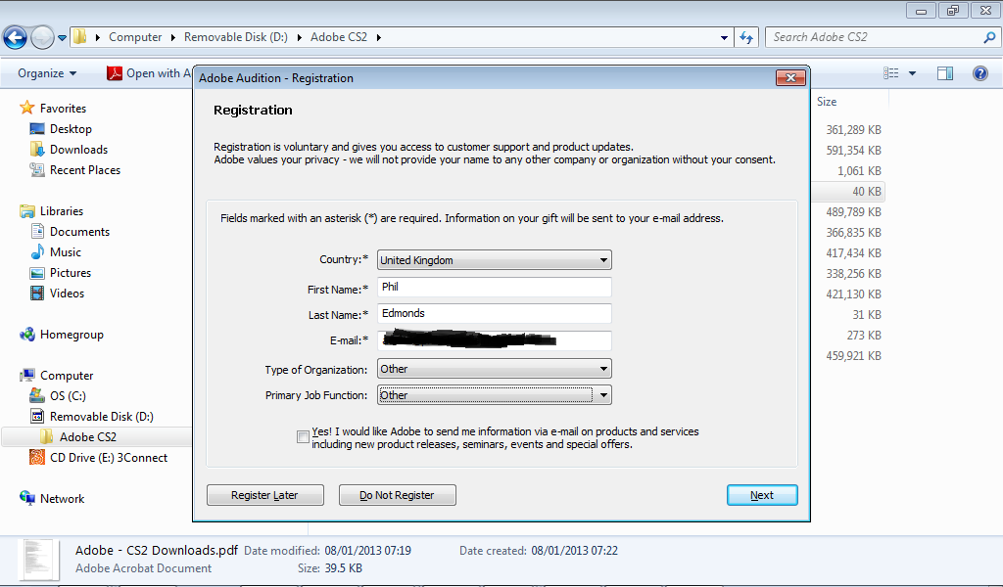Viewport: 1003px width, 587px height.
Task: Click Computer in the address breadcrumb
Action: tap(135, 37)
